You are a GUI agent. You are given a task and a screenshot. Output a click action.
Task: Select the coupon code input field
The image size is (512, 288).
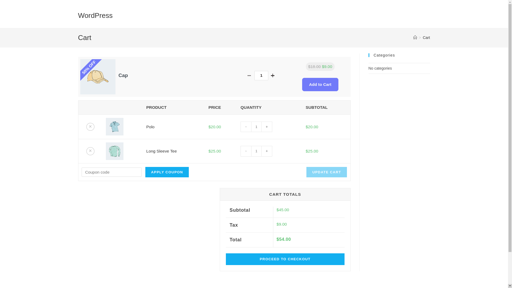pos(111,172)
